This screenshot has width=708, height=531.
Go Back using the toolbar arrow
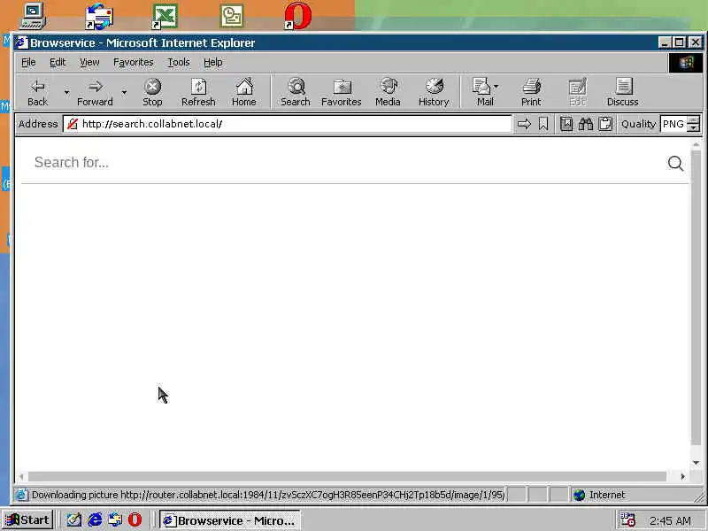(37, 93)
